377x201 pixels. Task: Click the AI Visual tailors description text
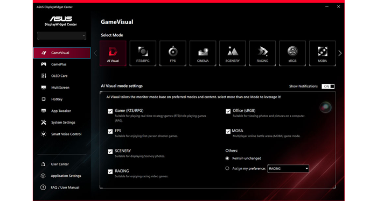[x=193, y=97]
